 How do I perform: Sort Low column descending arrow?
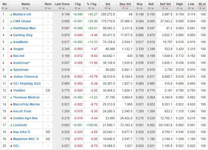pos(189,8)
